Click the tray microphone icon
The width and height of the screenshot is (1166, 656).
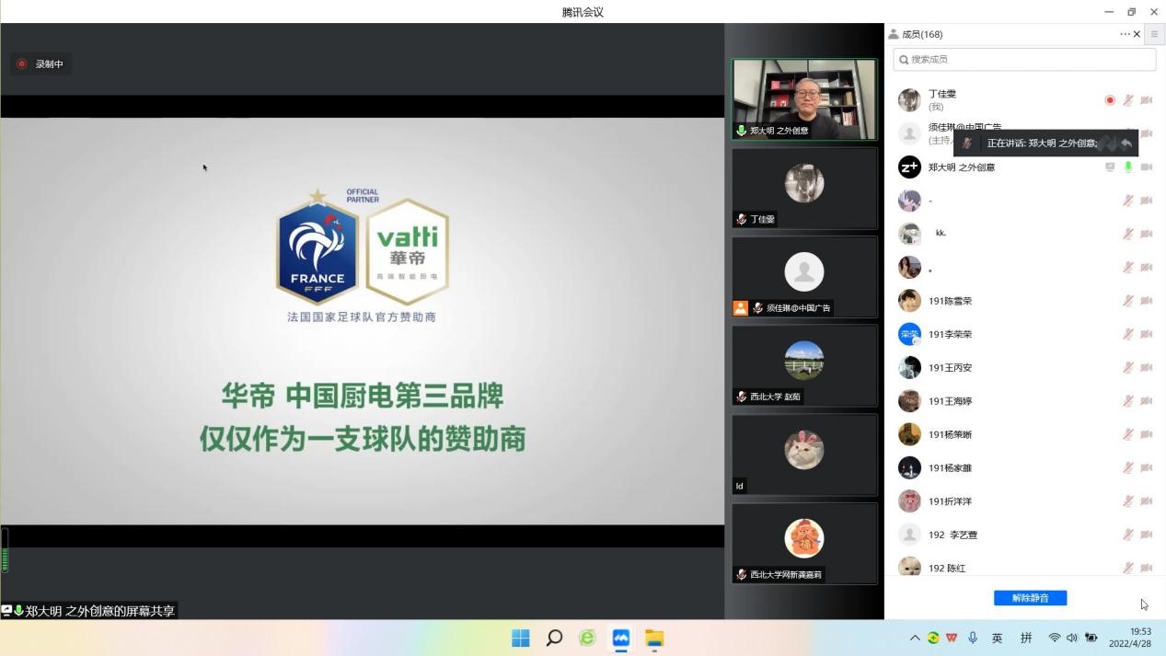click(x=973, y=639)
